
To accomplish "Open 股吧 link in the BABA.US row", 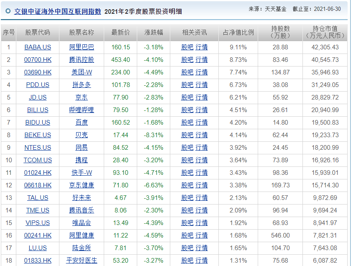I will point(187,47).
